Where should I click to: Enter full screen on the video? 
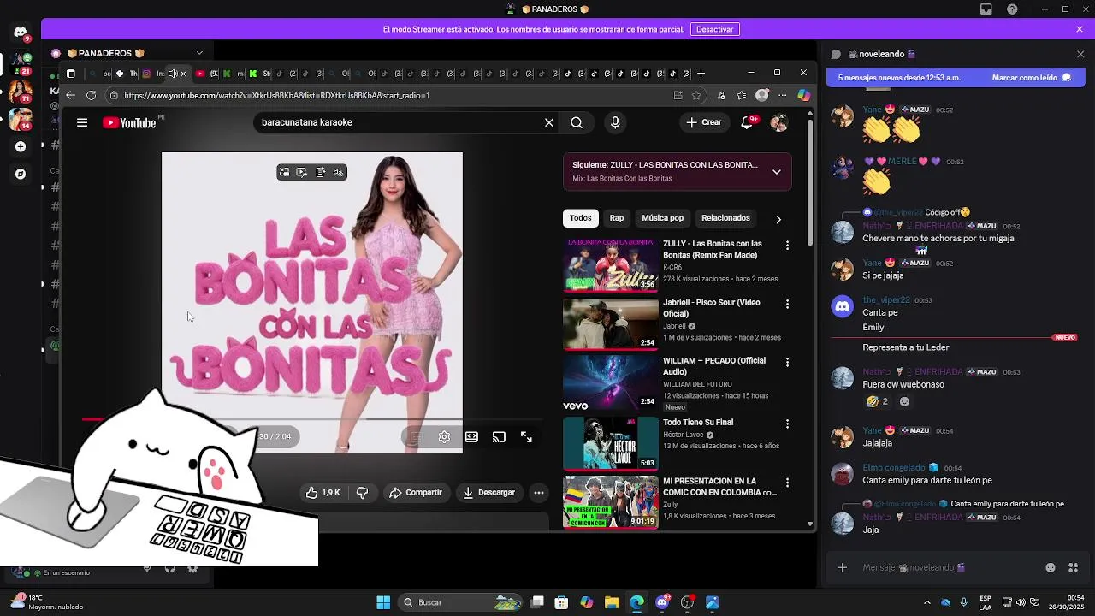[526, 437]
